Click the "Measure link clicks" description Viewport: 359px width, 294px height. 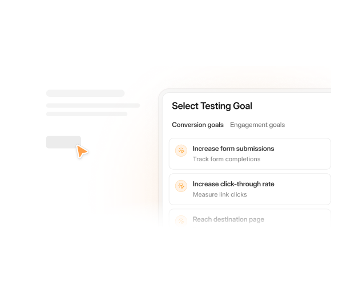point(220,195)
